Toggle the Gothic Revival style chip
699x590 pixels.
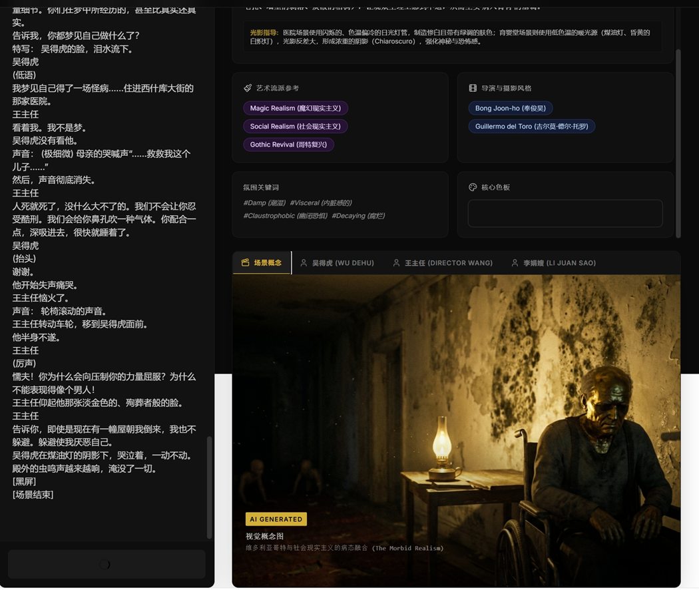coord(288,145)
